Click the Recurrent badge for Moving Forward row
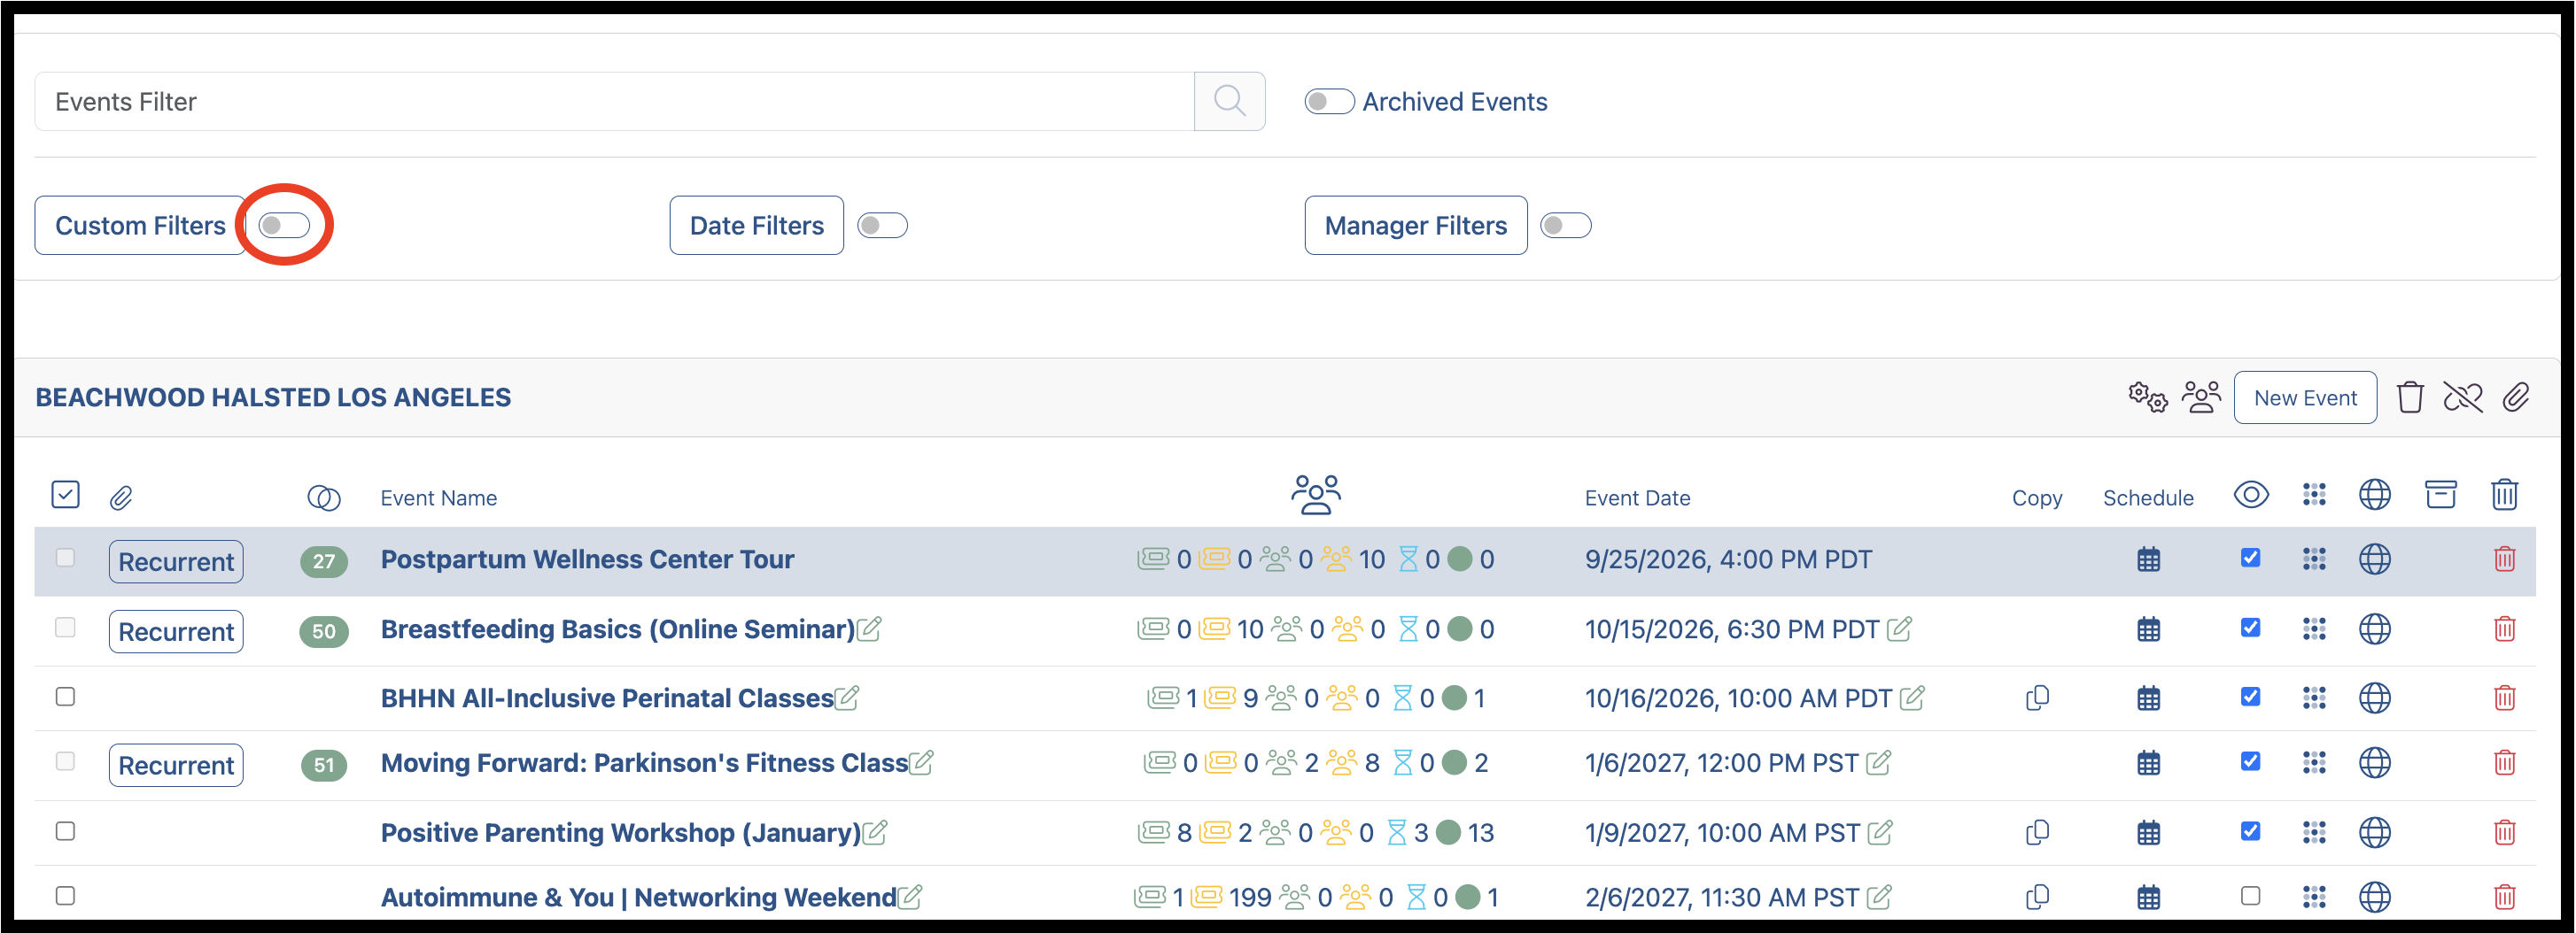The image size is (2576, 933). point(176,765)
